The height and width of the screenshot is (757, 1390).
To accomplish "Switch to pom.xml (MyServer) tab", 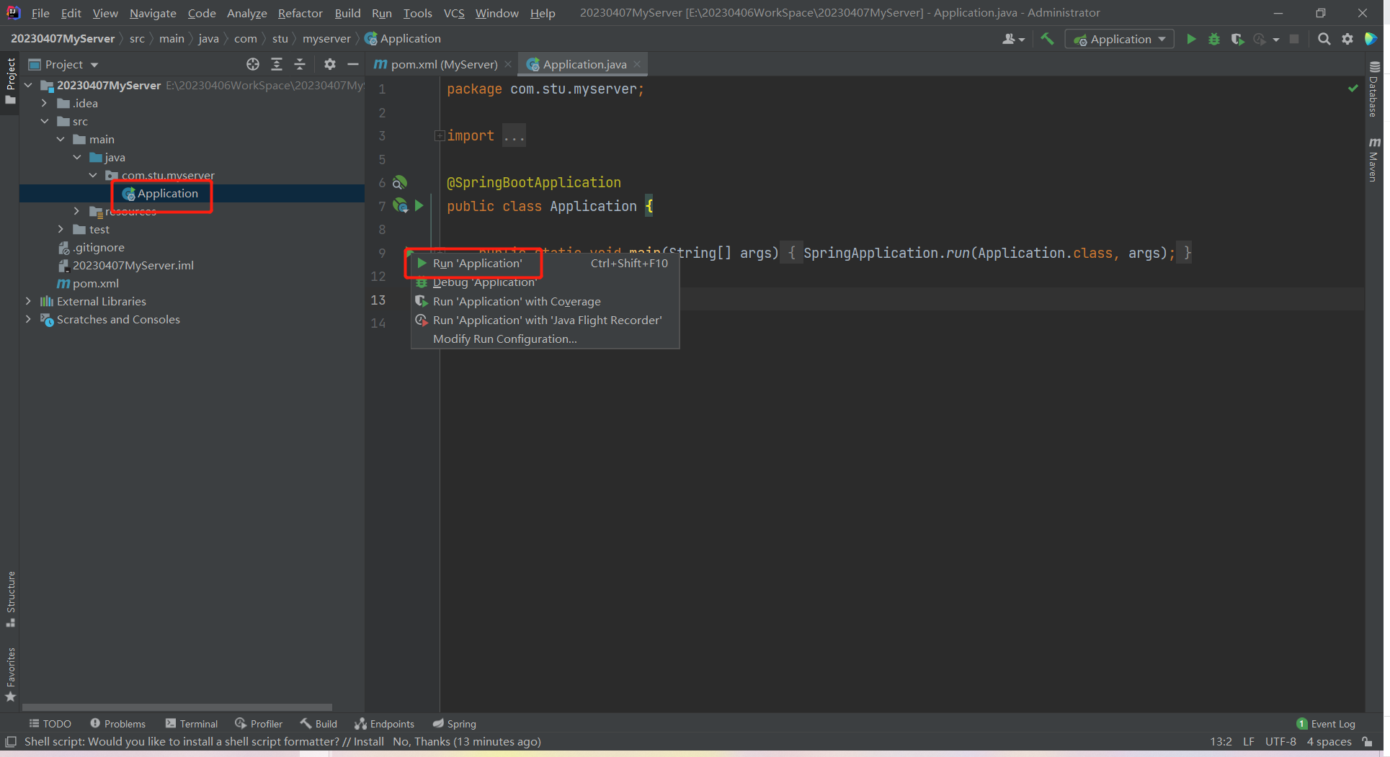I will click(x=443, y=64).
